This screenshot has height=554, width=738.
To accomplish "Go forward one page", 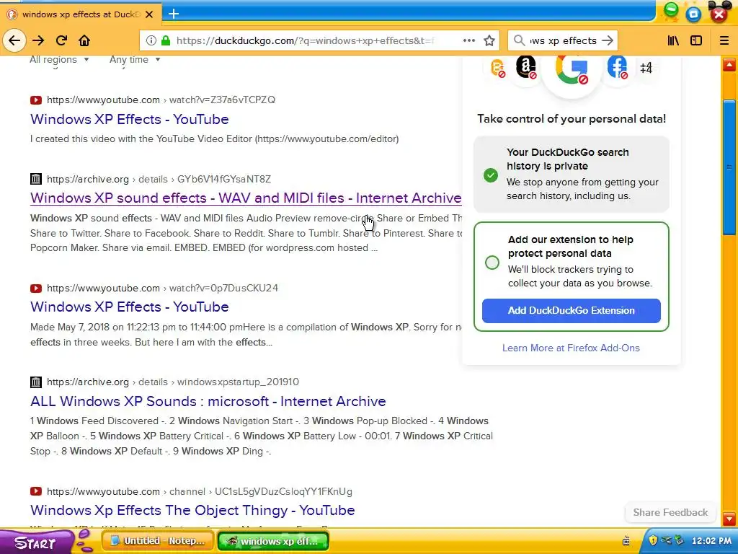I will [38, 40].
